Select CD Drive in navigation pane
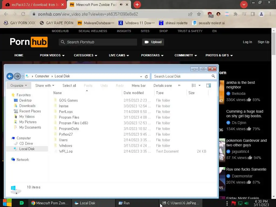276x207 pixels. tap(26, 143)
